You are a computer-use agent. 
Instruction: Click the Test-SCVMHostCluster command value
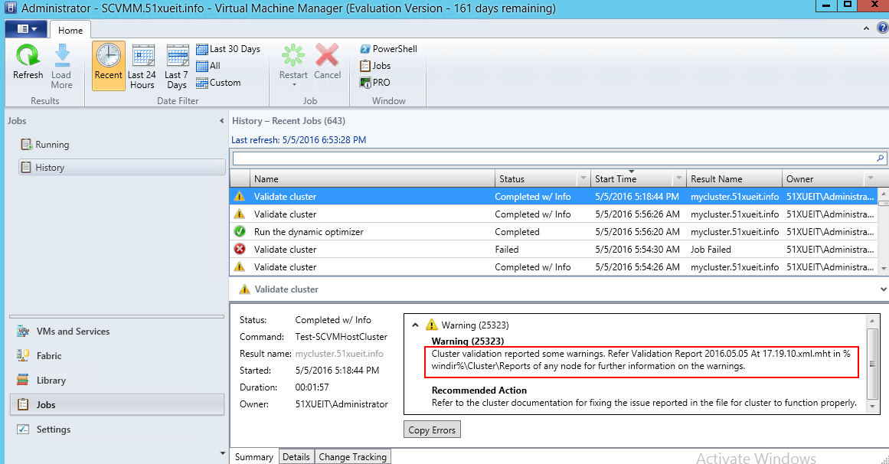342,336
